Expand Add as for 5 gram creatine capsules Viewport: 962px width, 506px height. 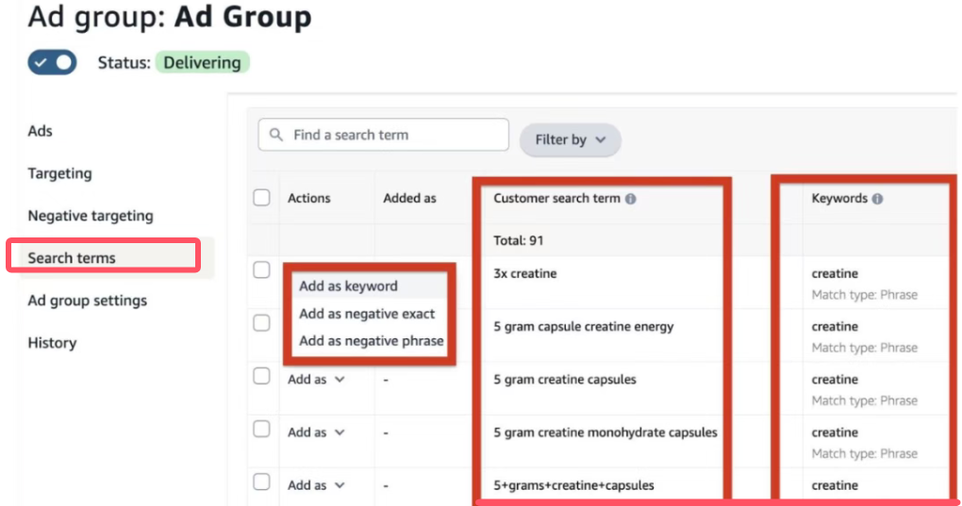click(x=316, y=380)
